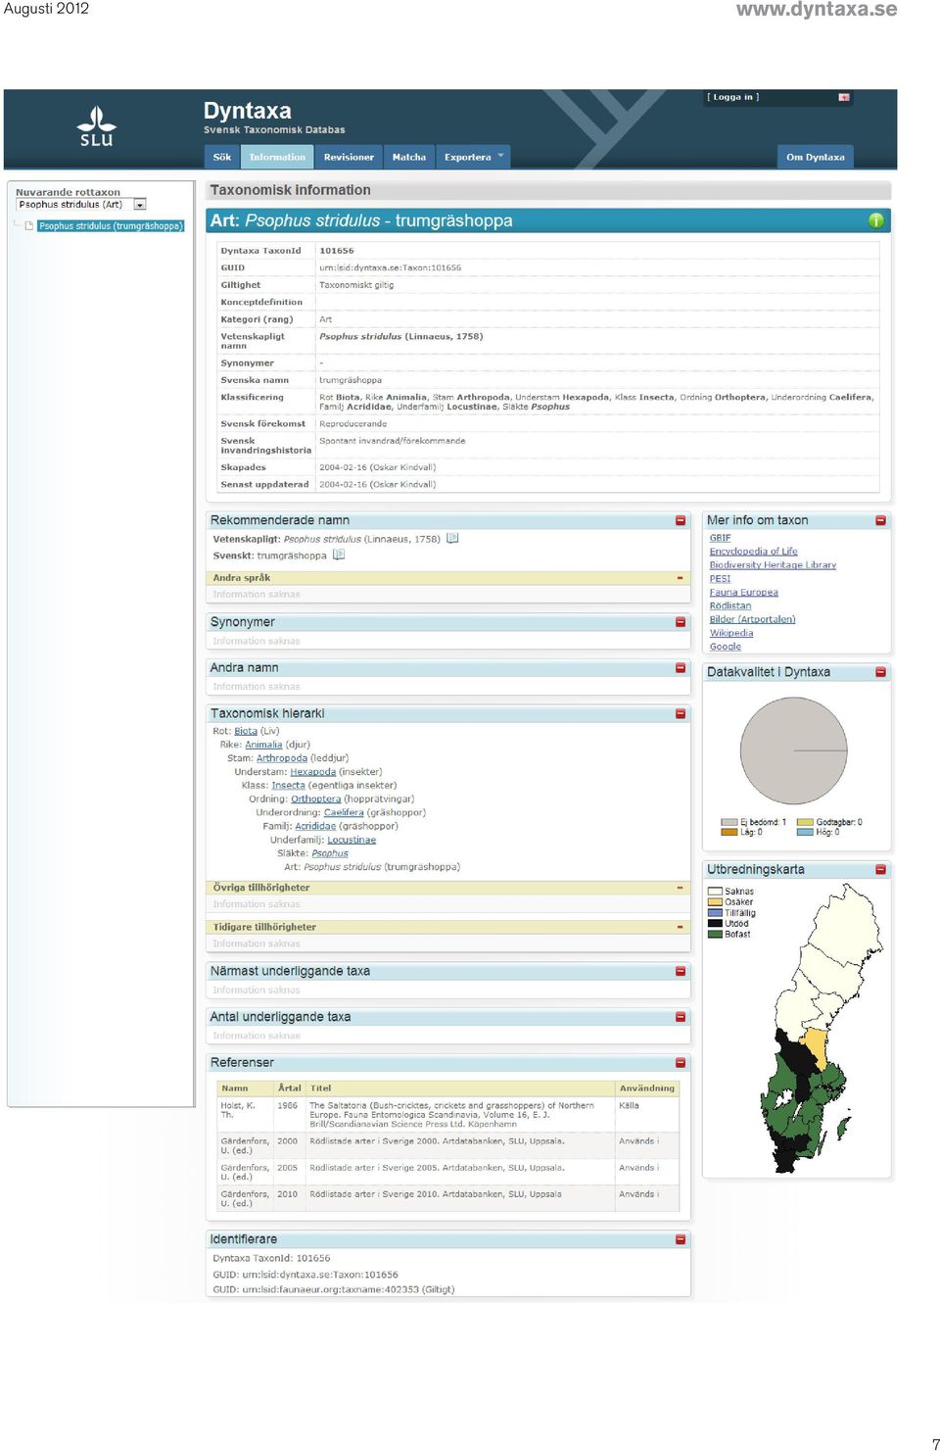Image resolution: width=940 pixels, height=1451 pixels.
Task: Open the PESI link
Action: 720,579
